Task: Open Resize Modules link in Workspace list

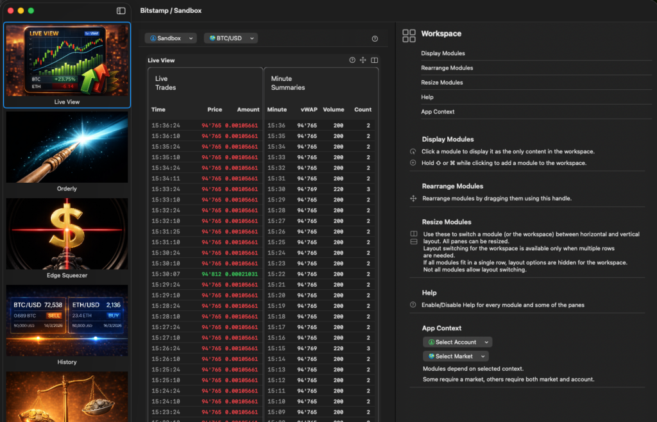Action: point(441,83)
